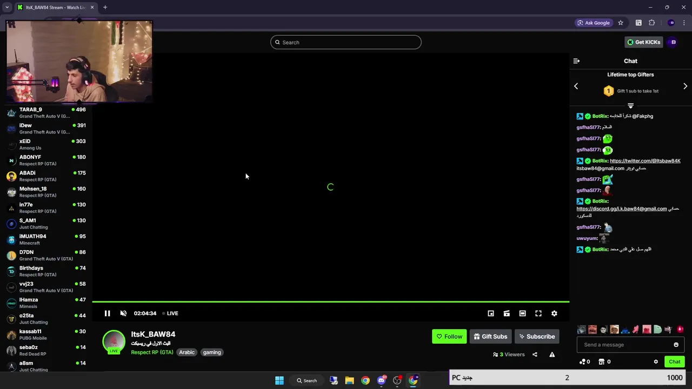The width and height of the screenshot is (692, 389).
Task: Insert the red gem quick emote
Action: pos(680,330)
